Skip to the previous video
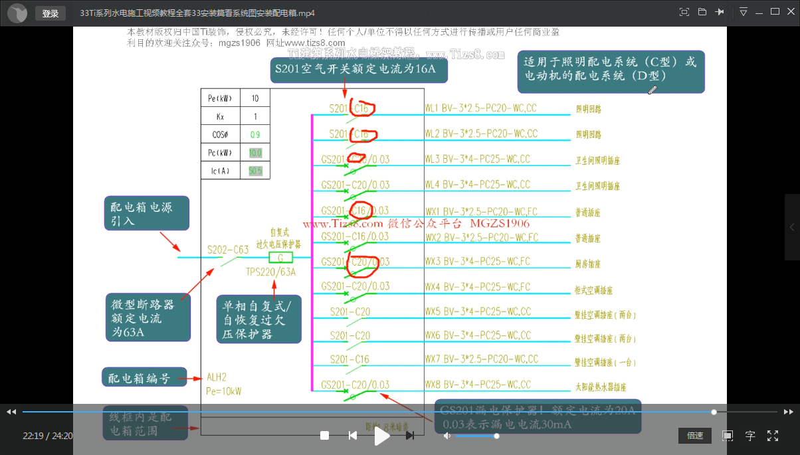Viewport: 800px width, 455px height. [353, 436]
